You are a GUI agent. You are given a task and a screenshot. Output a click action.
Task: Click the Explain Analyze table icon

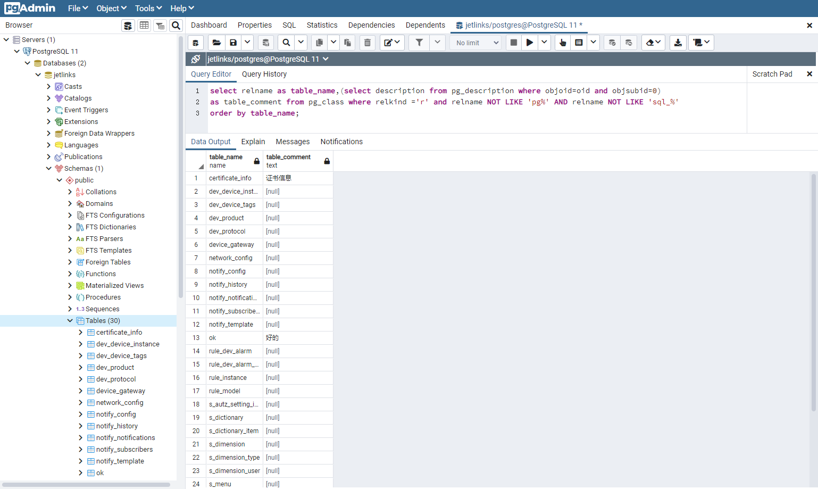[579, 43]
